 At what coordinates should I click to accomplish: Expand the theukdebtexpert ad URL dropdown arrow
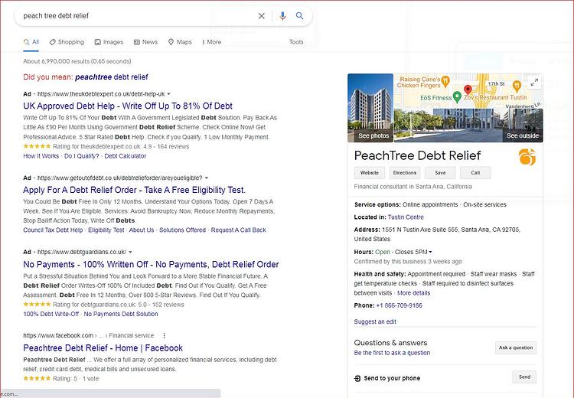tap(169, 94)
